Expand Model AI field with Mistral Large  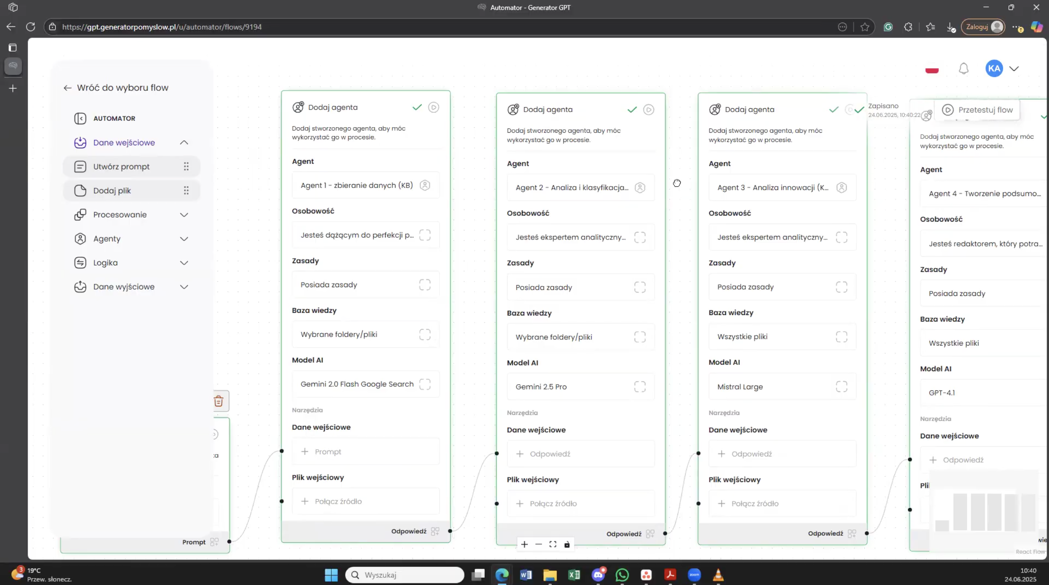pyautogui.click(x=841, y=386)
